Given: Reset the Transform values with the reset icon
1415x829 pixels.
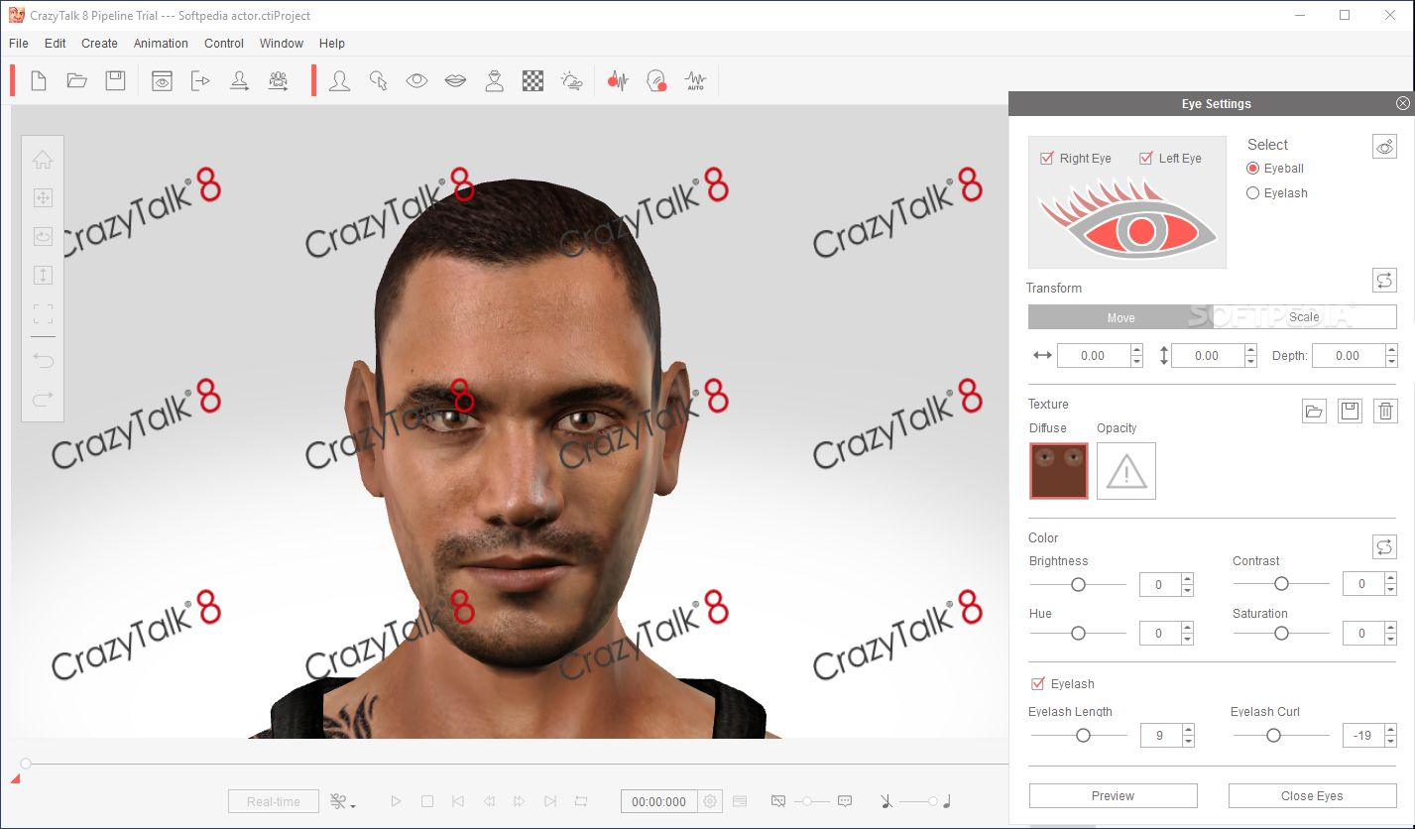Looking at the screenshot, I should point(1384,280).
